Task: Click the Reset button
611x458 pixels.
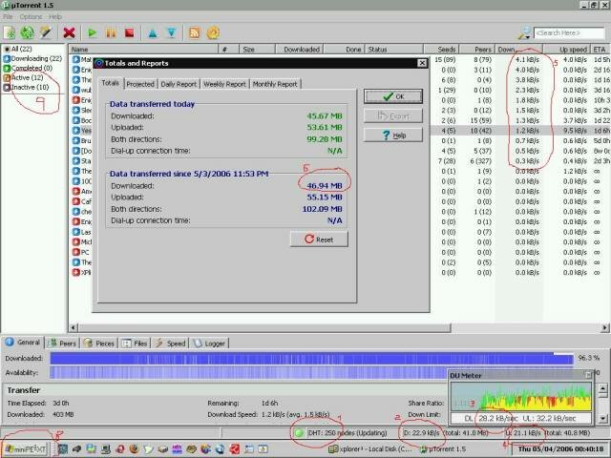Action: point(319,239)
